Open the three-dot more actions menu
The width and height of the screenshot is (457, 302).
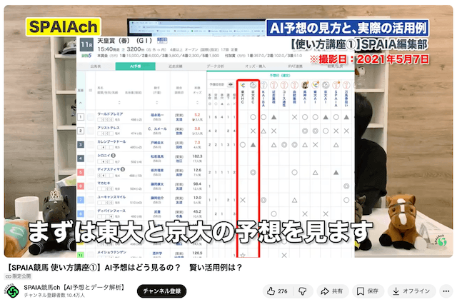[446, 291]
